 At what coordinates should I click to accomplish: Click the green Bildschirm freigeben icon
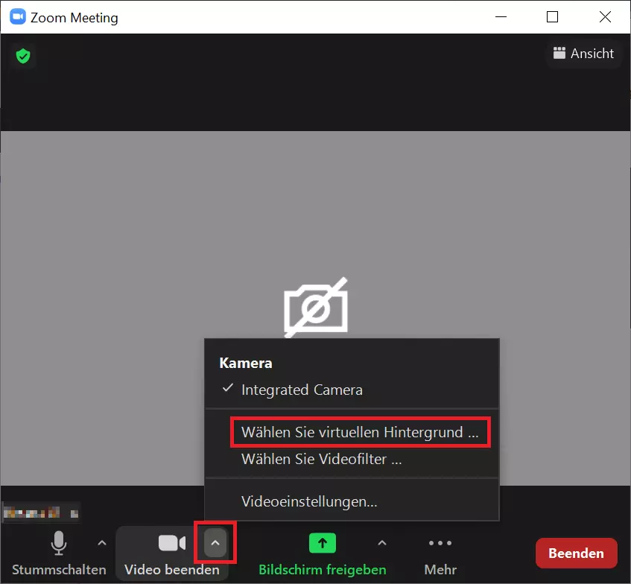pos(323,543)
